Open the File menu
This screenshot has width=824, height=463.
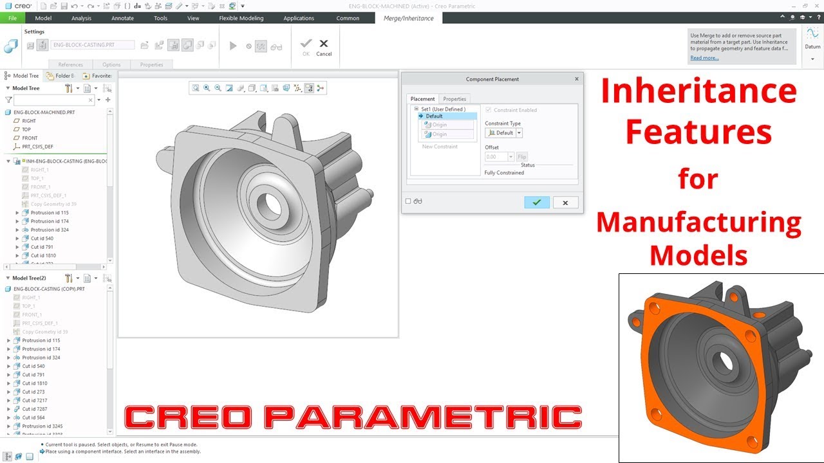point(12,18)
